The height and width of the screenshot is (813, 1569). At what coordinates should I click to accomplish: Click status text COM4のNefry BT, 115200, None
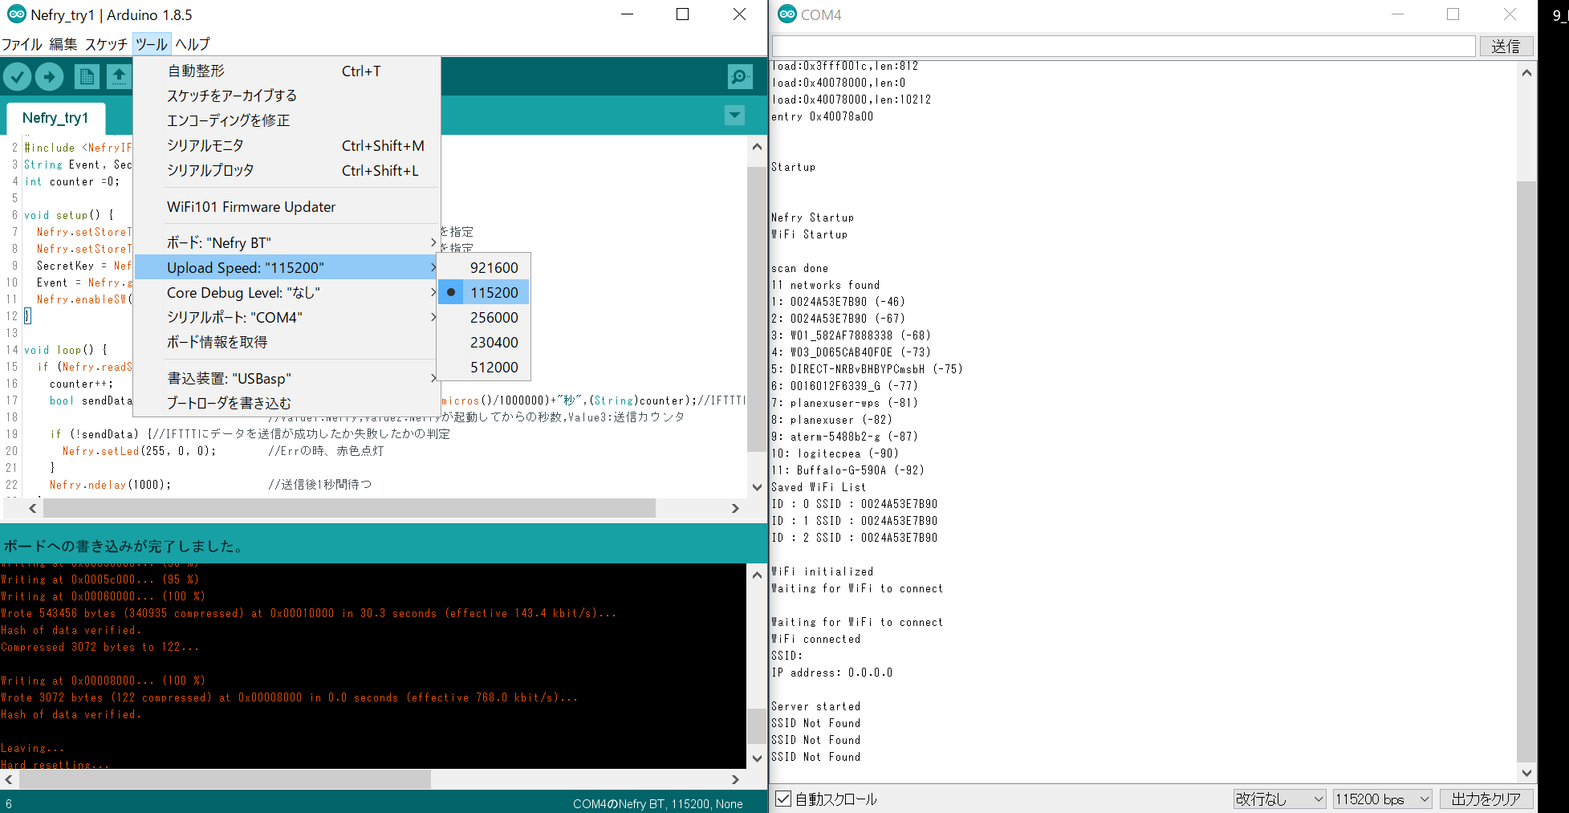click(x=657, y=803)
